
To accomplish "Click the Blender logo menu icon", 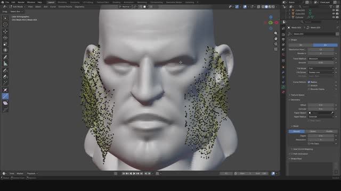I will (x=3, y=2).
